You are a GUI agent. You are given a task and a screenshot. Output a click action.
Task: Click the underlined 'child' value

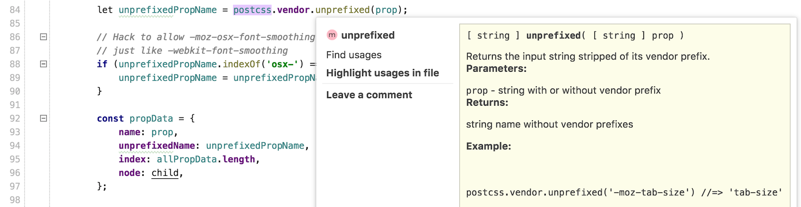click(165, 173)
